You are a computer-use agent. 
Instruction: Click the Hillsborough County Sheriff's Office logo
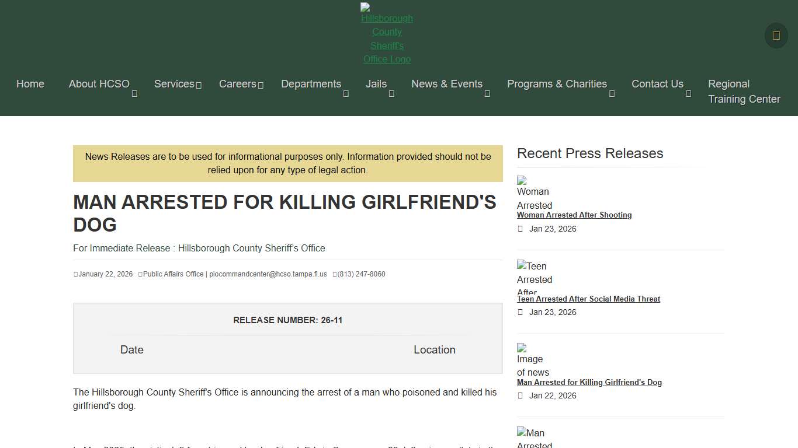[x=386, y=33]
